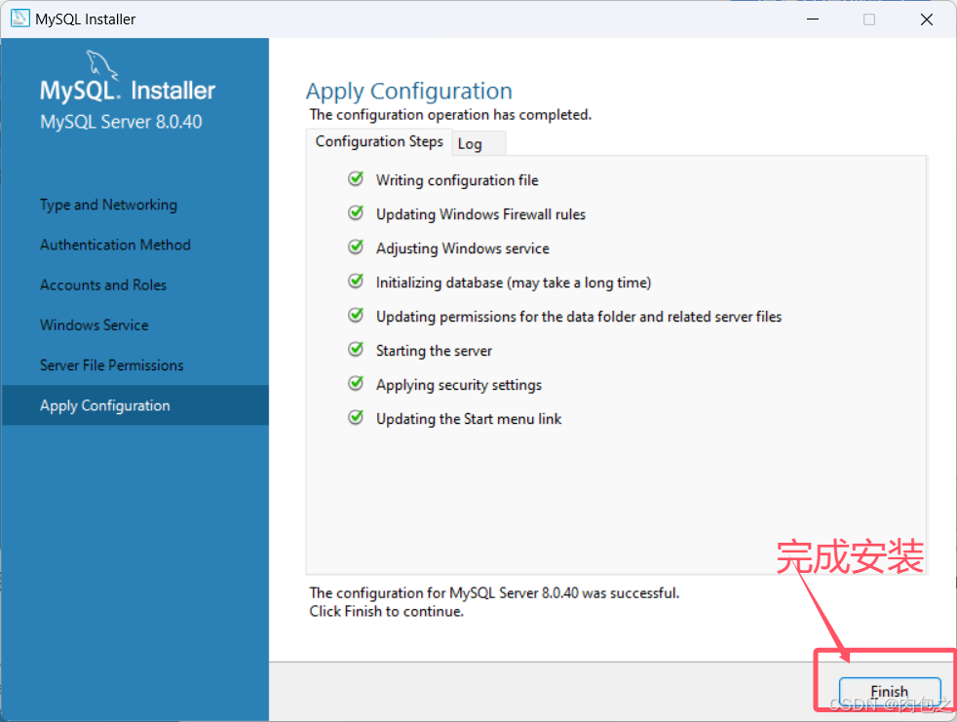The height and width of the screenshot is (722, 957).
Task: Open Type and Networking step in sidebar
Action: pyautogui.click(x=108, y=205)
